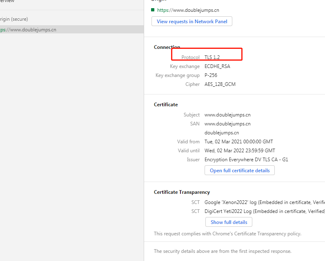Click the DigiCert Yeti2022 Log SCT entry
Image resolution: width=325 pixels, height=261 pixels.
265,211
